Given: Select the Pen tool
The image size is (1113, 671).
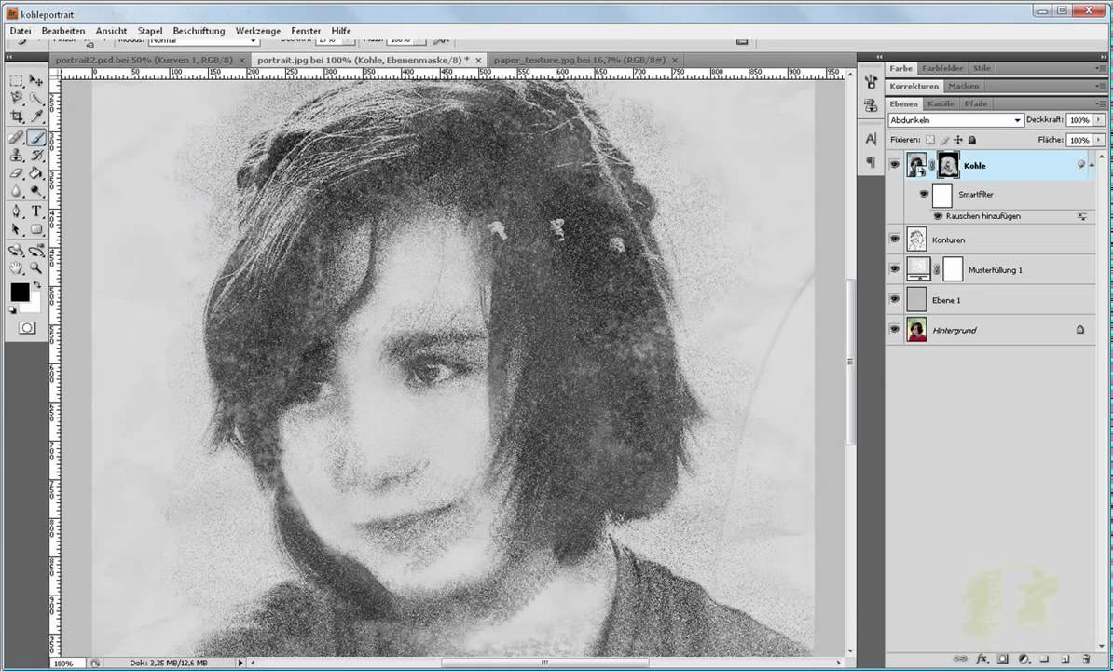Looking at the screenshot, I should [x=17, y=212].
